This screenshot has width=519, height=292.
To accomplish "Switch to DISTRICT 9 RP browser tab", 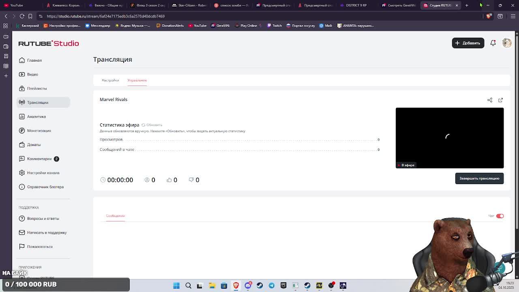I will pos(357,5).
